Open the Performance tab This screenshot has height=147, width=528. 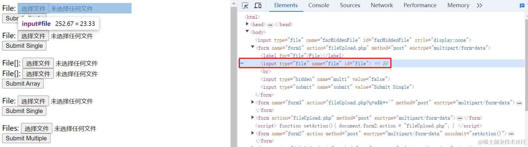[x=420, y=5]
